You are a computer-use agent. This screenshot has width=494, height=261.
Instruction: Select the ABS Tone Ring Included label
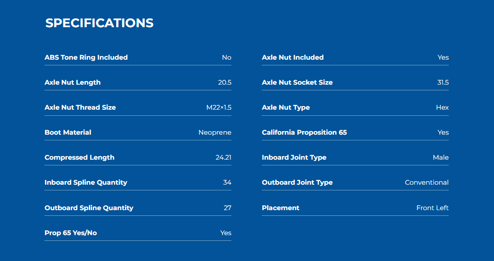pyautogui.click(x=86, y=57)
